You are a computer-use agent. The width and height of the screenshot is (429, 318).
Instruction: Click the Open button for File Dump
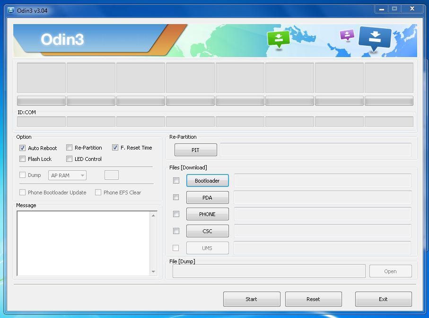tap(390, 271)
